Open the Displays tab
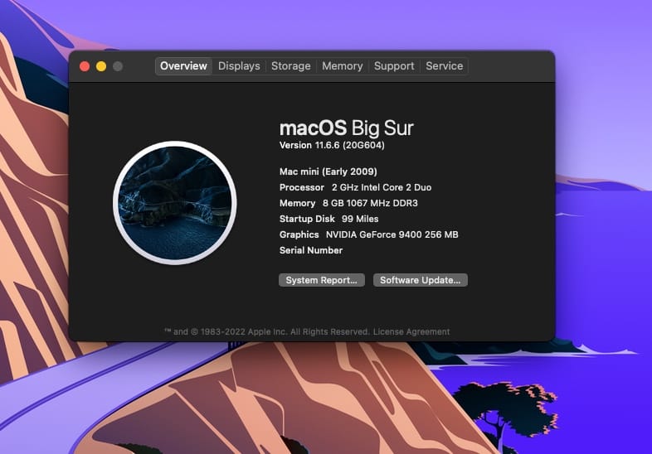The image size is (652, 454). 239,66
